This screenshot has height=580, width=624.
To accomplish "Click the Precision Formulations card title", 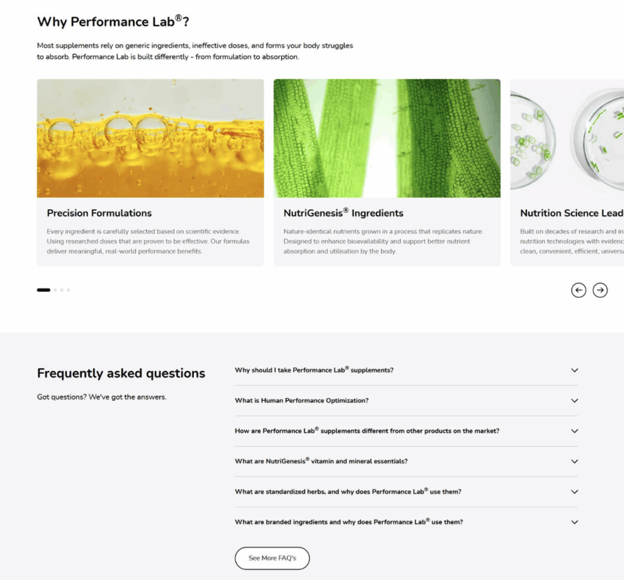I will coord(99,213).
